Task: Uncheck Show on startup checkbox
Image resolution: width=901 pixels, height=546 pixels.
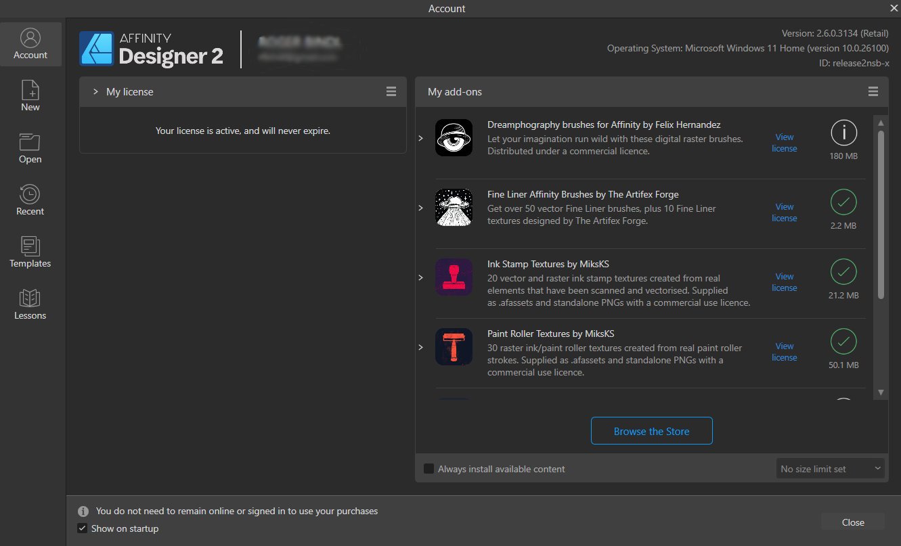Action: pyautogui.click(x=82, y=528)
